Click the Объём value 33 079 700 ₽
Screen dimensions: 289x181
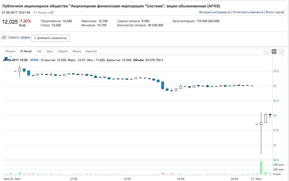pyautogui.click(x=154, y=60)
